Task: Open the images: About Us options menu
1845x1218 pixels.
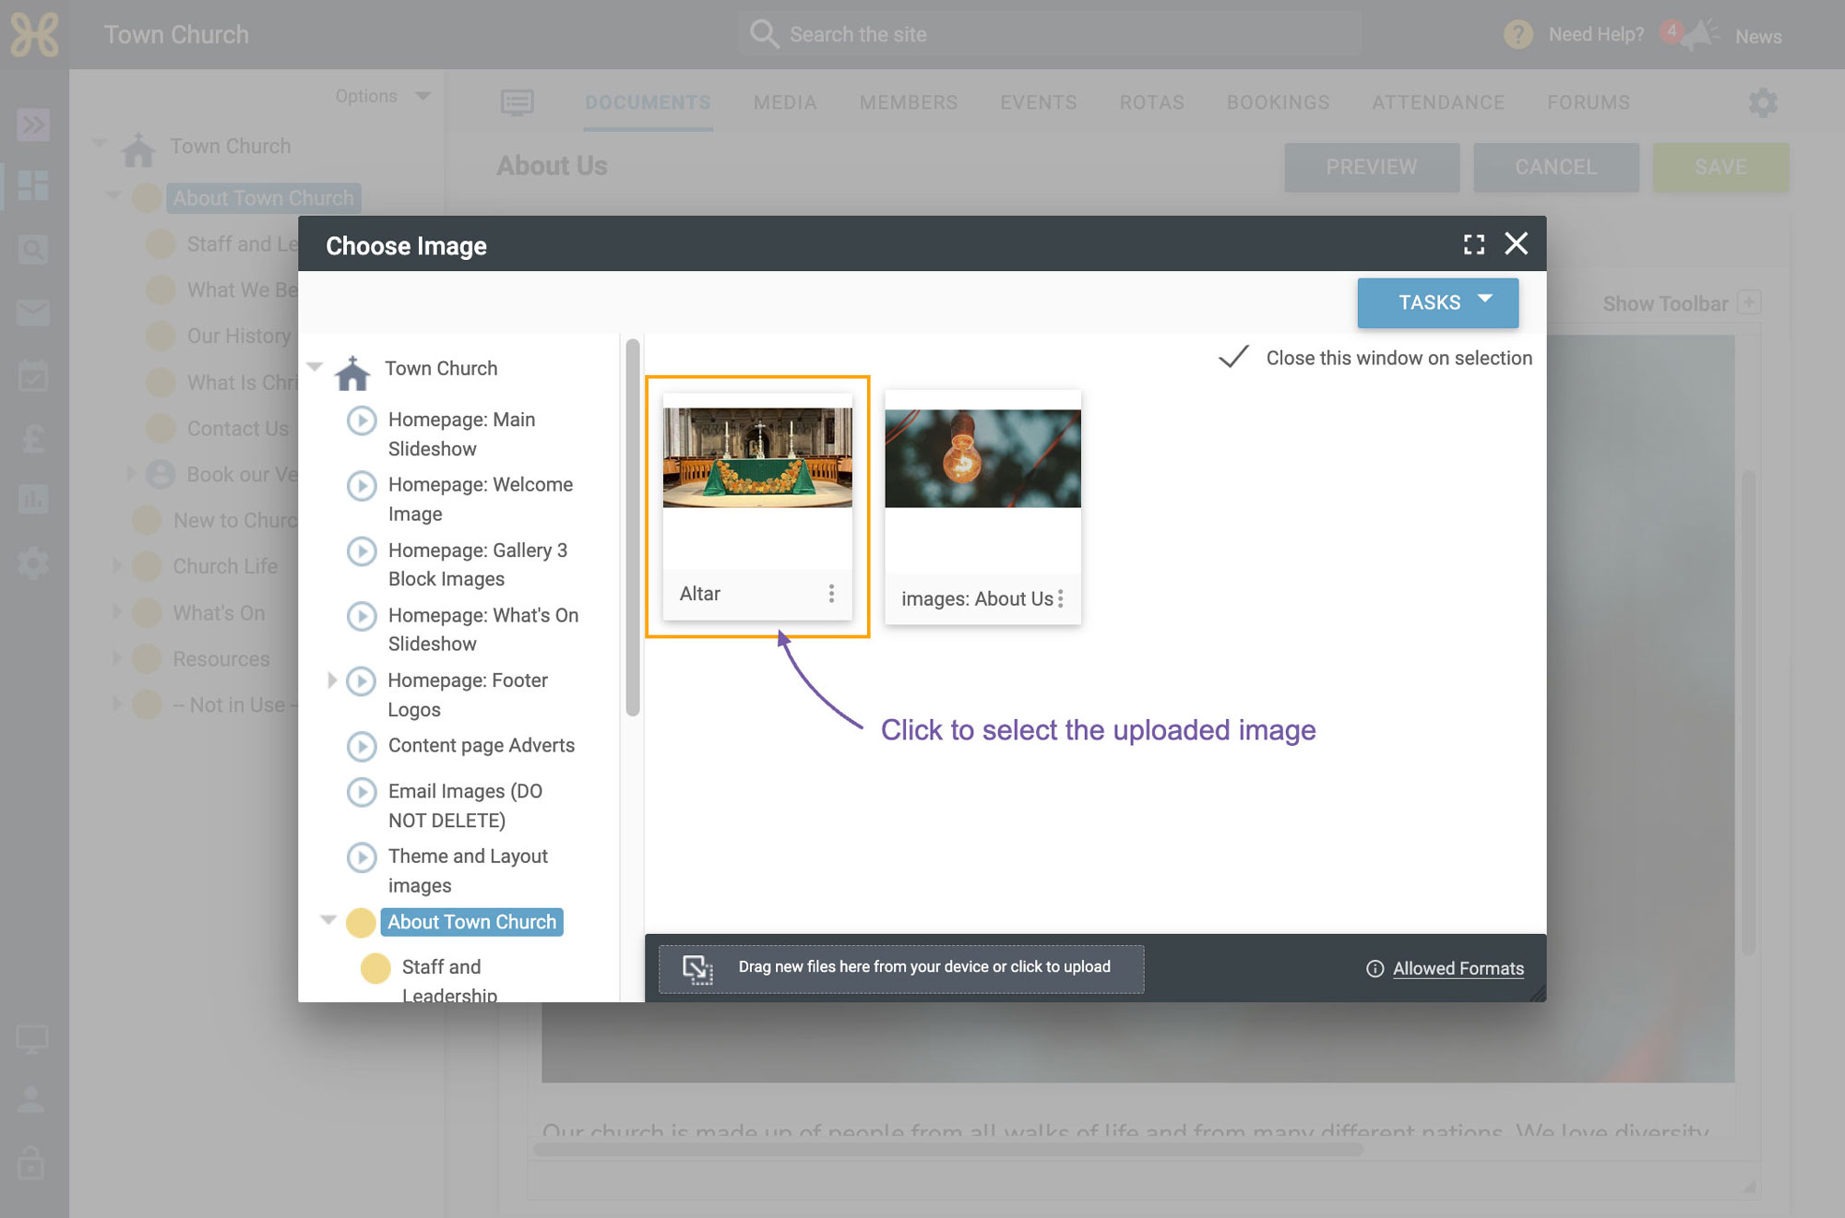Action: 1061,598
